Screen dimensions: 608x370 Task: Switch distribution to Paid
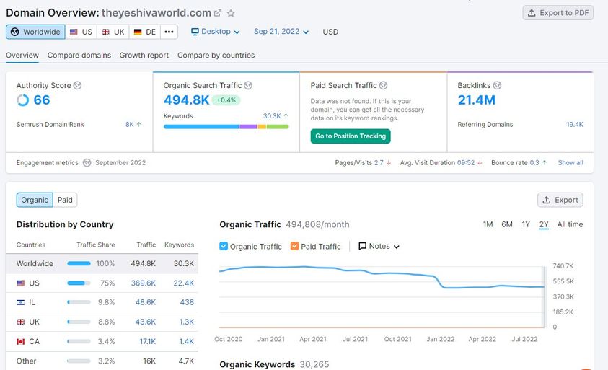65,200
